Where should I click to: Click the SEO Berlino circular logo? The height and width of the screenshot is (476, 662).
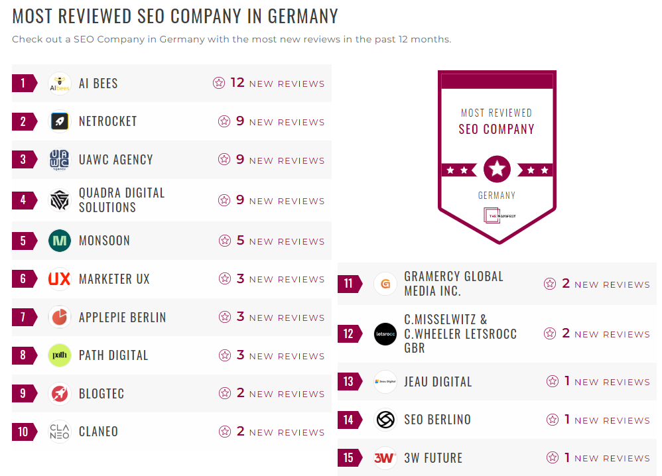pos(385,420)
